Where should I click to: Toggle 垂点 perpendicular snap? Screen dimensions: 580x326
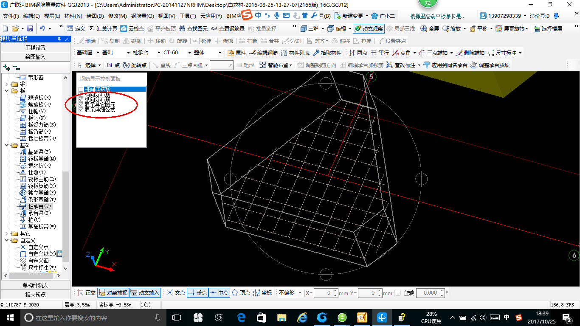point(197,292)
